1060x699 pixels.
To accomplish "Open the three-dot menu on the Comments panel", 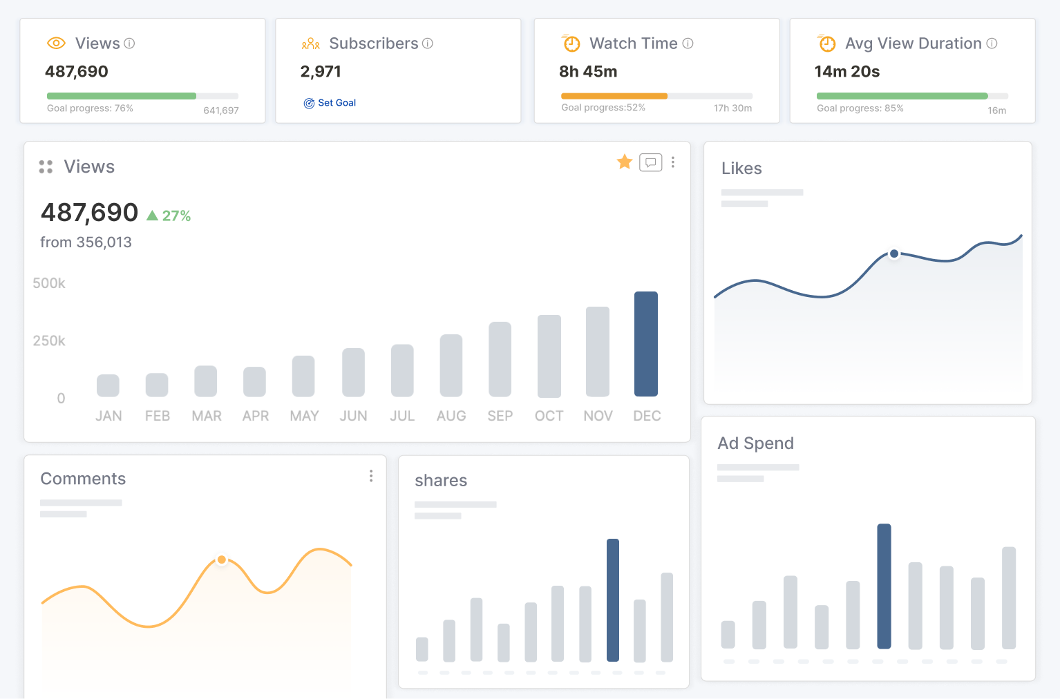I will [x=371, y=476].
